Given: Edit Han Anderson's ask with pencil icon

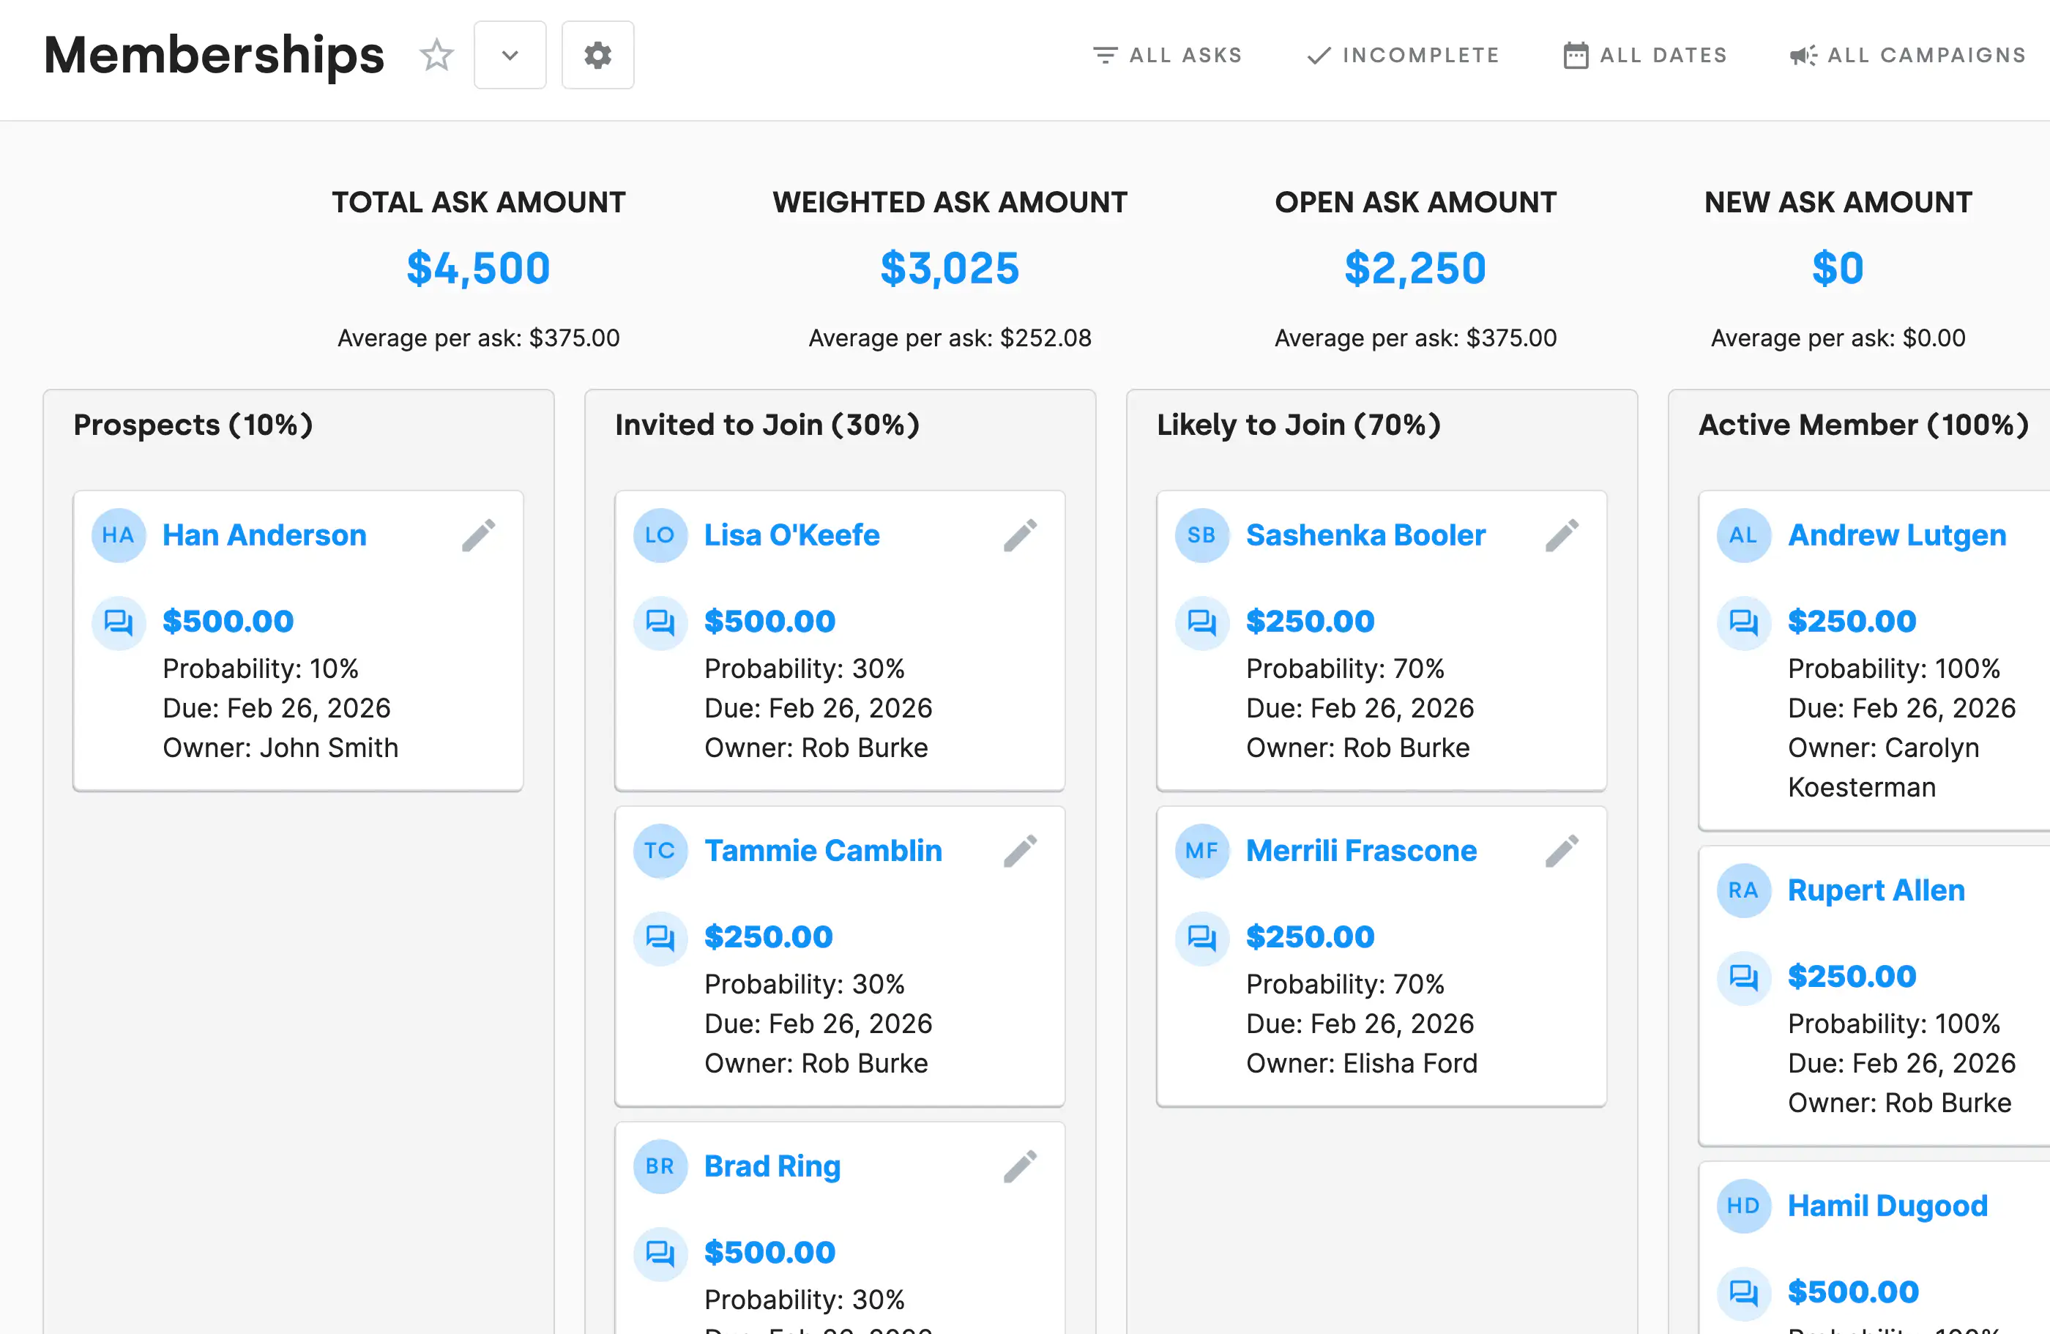Looking at the screenshot, I should [478, 534].
